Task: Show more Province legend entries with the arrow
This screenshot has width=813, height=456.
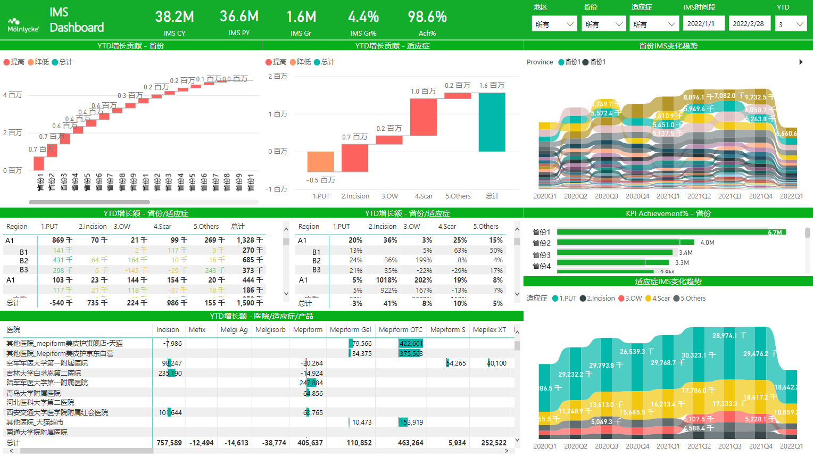Action: pos(801,62)
